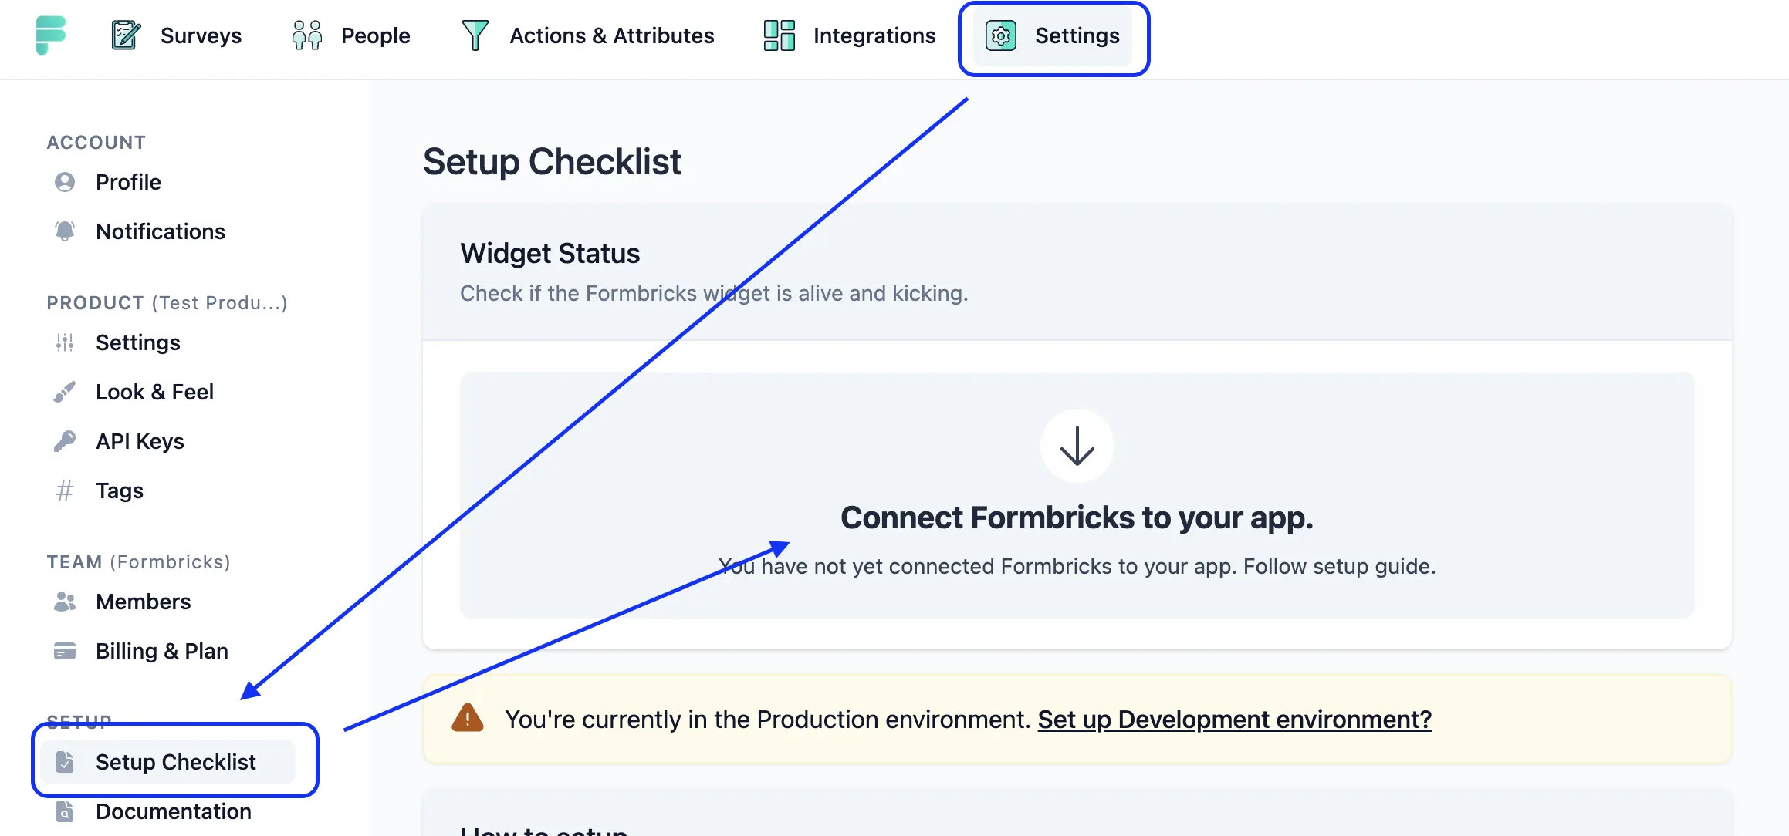
Task: Switch to the Integrations tab
Action: [850, 35]
